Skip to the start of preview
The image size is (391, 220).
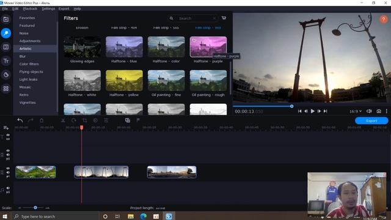[x=299, y=111]
